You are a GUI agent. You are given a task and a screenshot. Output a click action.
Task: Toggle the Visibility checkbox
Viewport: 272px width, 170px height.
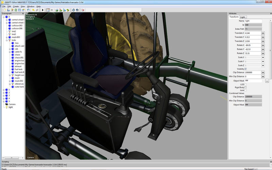click(x=245, y=69)
